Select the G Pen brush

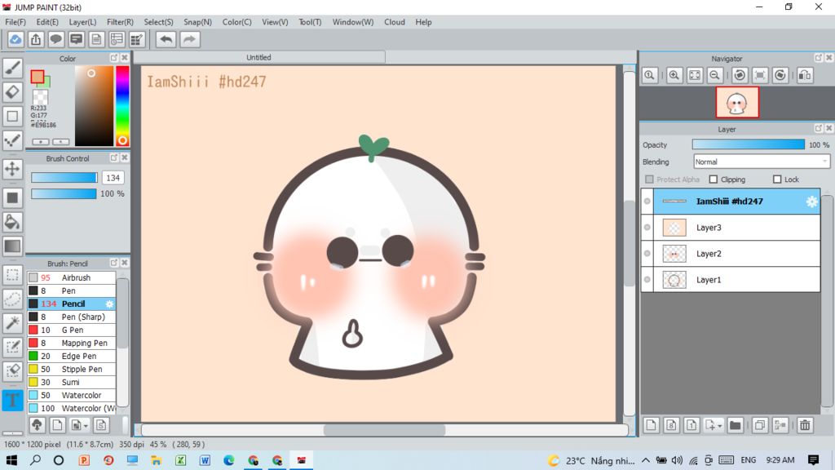pos(73,330)
